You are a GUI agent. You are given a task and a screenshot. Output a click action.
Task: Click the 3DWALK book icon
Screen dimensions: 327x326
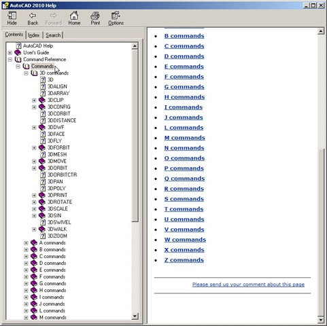(42, 229)
